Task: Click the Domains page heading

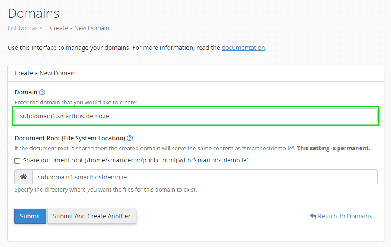Action: [x=33, y=13]
